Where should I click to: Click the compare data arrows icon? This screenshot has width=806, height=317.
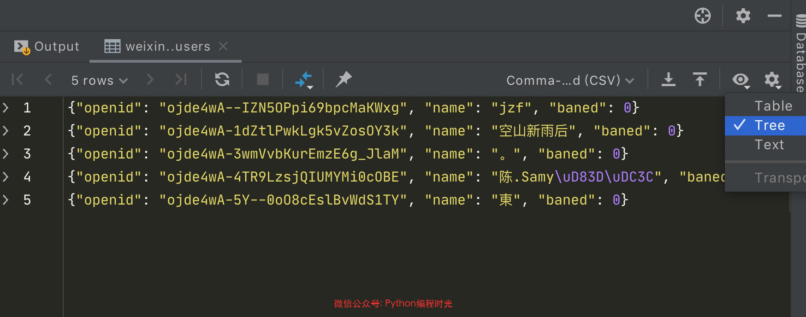tap(303, 80)
